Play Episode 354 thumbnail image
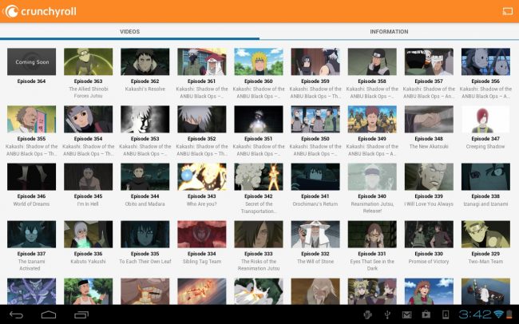This screenshot has width=519, height=324. point(89,119)
